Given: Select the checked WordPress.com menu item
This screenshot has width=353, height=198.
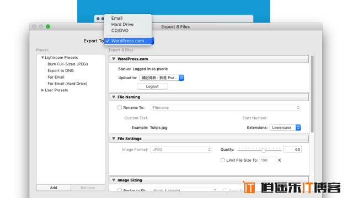Looking at the screenshot, I should coord(128,41).
